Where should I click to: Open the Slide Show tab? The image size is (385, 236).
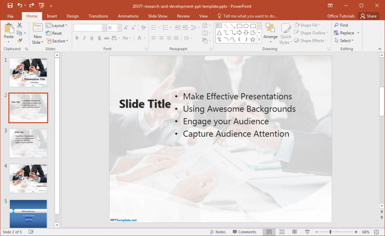[158, 16]
